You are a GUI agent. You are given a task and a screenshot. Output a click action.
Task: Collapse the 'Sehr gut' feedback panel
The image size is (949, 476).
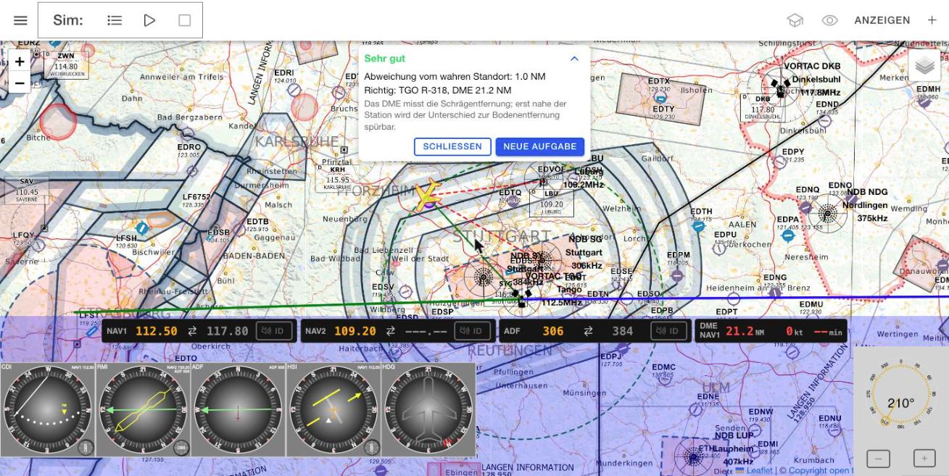[x=574, y=59]
